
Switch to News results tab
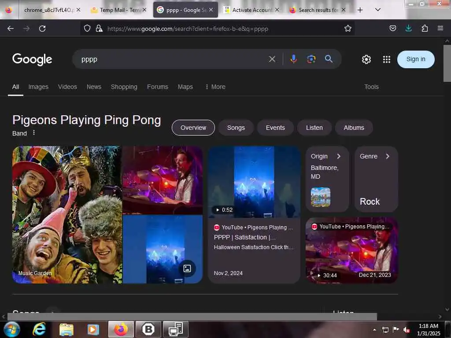[x=94, y=87]
